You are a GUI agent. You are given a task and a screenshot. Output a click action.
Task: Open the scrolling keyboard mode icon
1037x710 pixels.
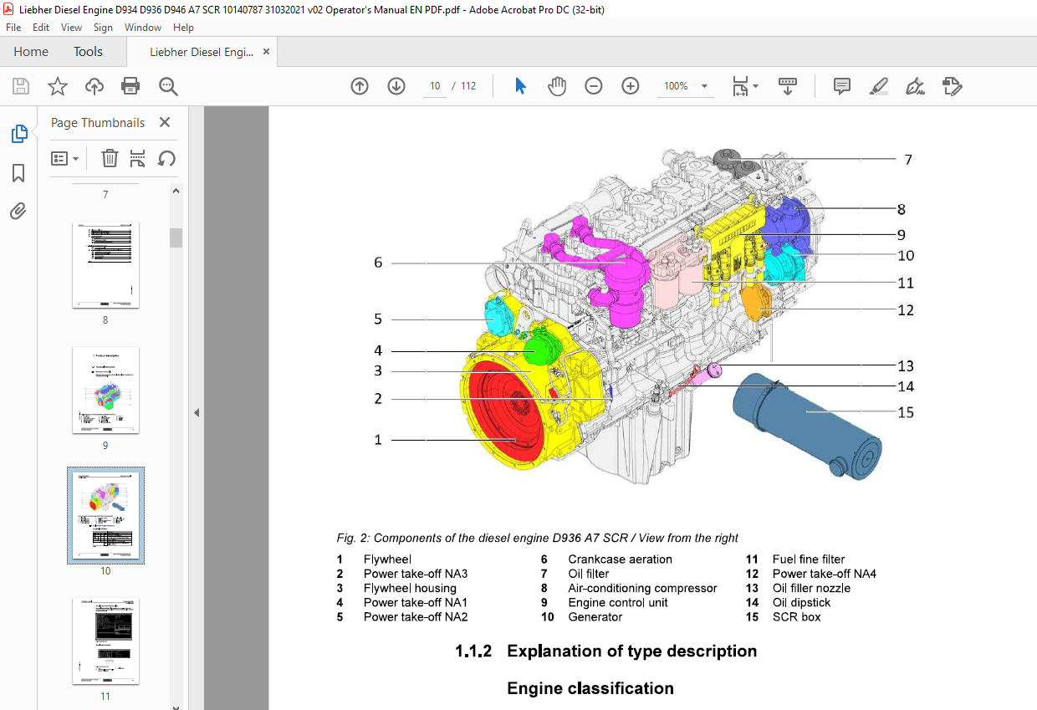(787, 86)
